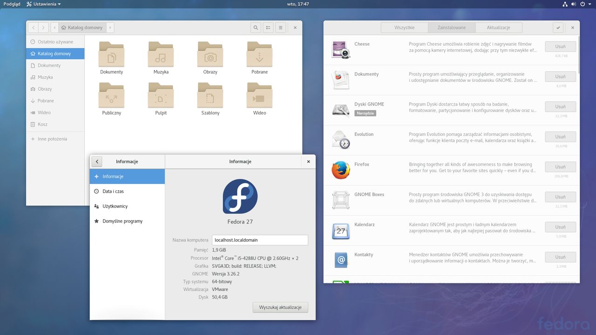
Task: Click the search icon in file manager
Action: 256,28
